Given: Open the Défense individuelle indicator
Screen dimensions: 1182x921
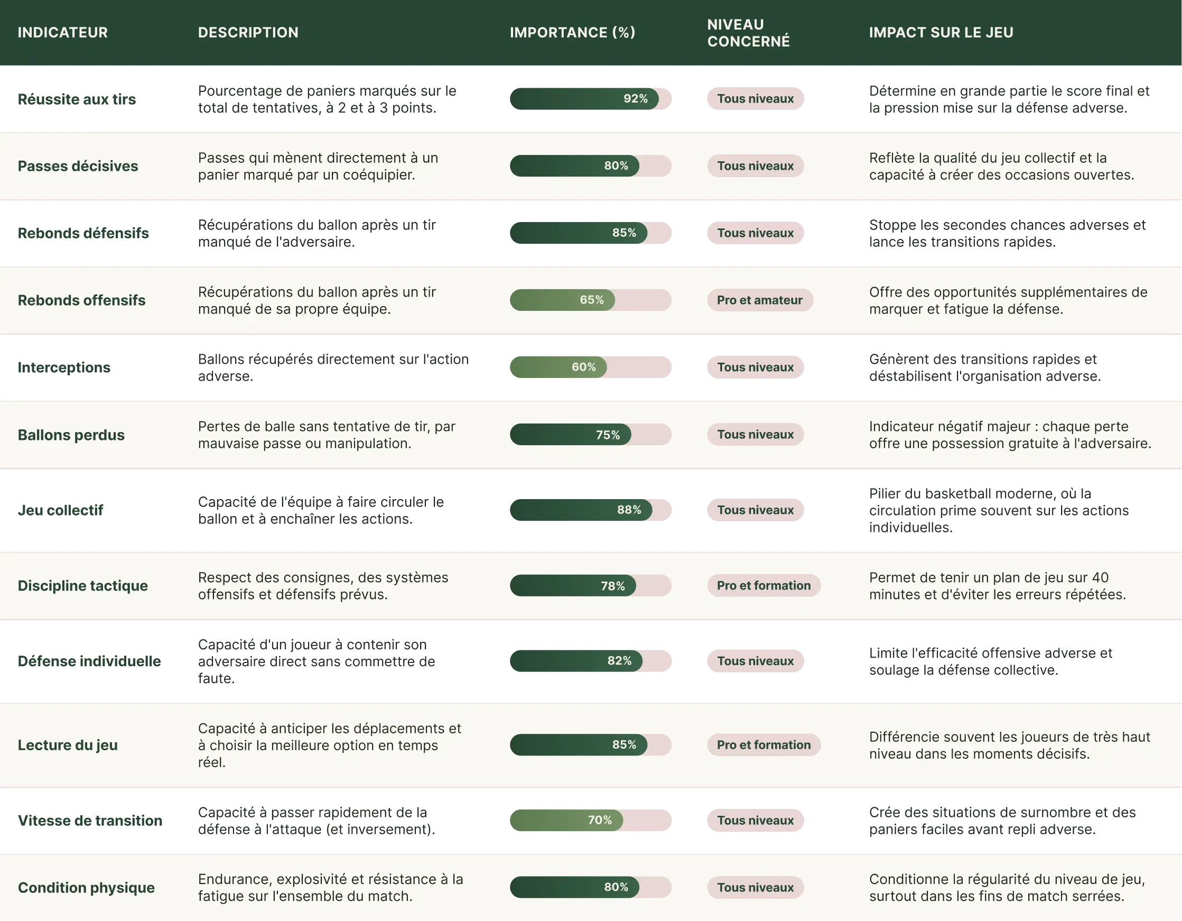Looking at the screenshot, I should tap(89, 661).
